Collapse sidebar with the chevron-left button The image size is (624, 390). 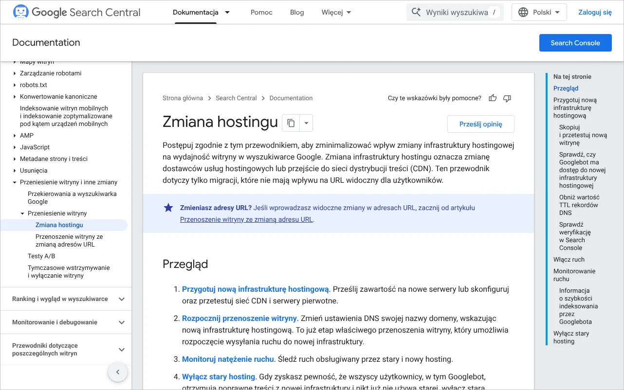click(x=117, y=372)
